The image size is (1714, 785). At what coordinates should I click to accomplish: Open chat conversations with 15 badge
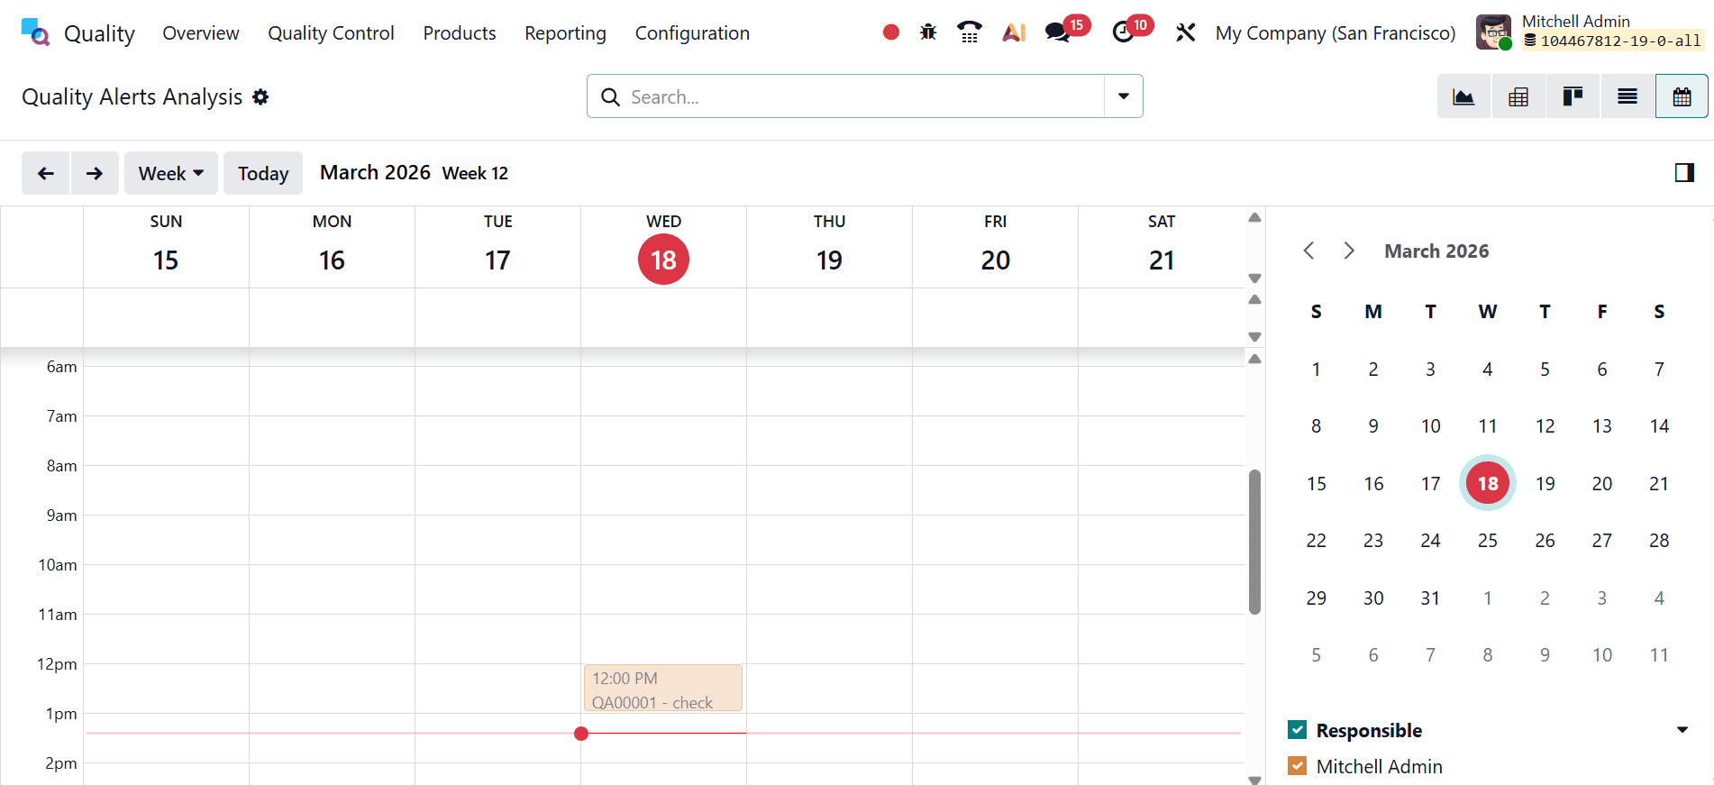[1057, 33]
